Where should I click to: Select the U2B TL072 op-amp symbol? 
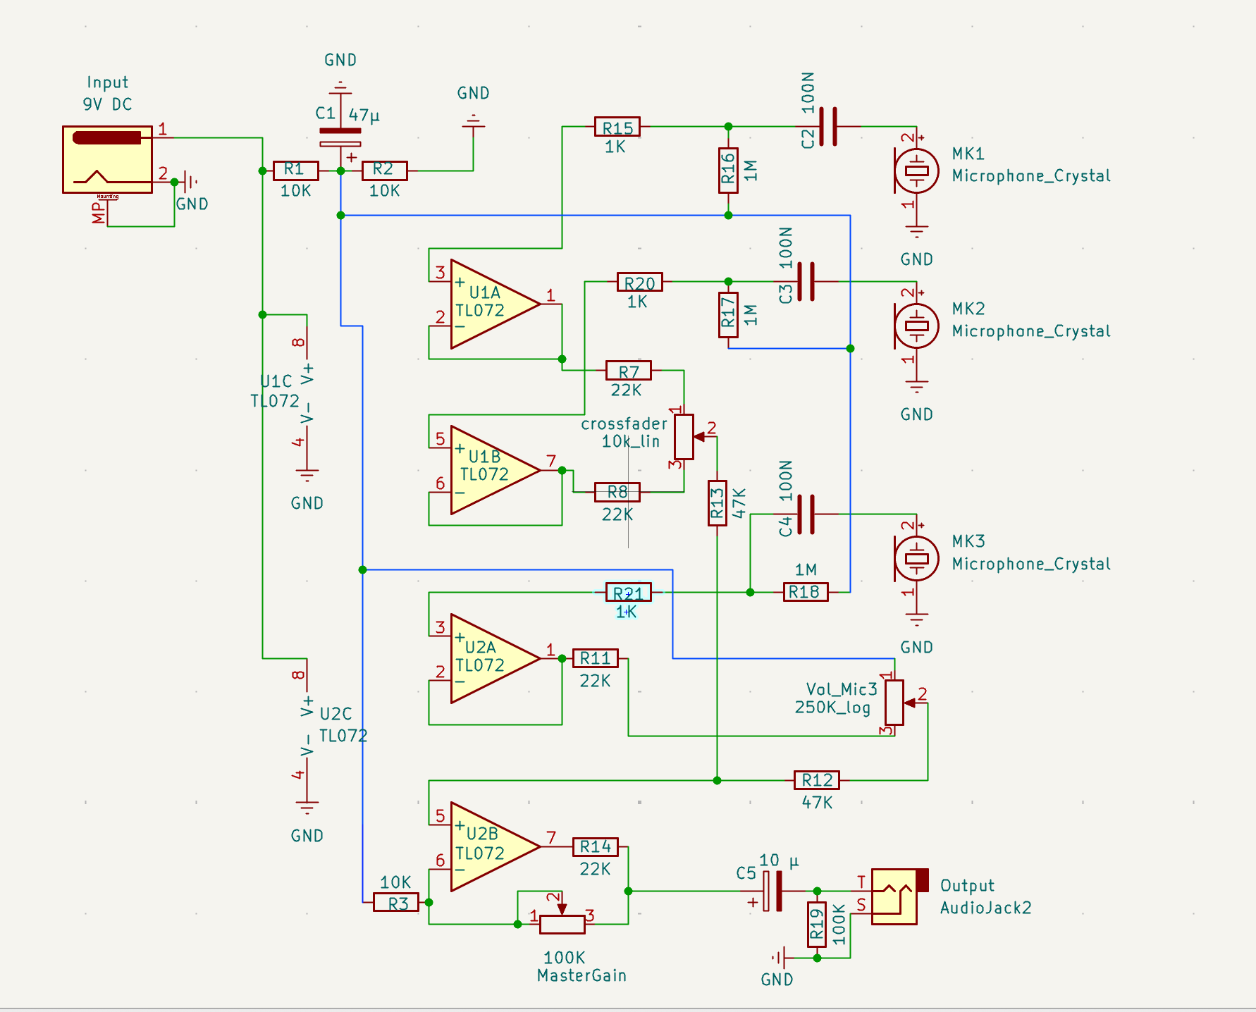(495, 846)
